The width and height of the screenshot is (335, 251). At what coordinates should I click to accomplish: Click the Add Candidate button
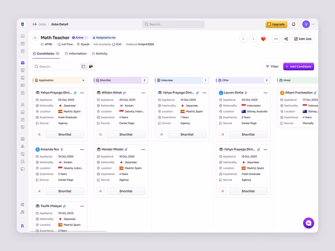(x=298, y=66)
